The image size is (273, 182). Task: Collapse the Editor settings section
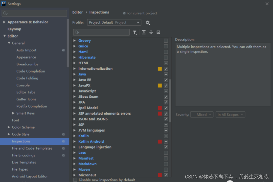click(x=5, y=36)
